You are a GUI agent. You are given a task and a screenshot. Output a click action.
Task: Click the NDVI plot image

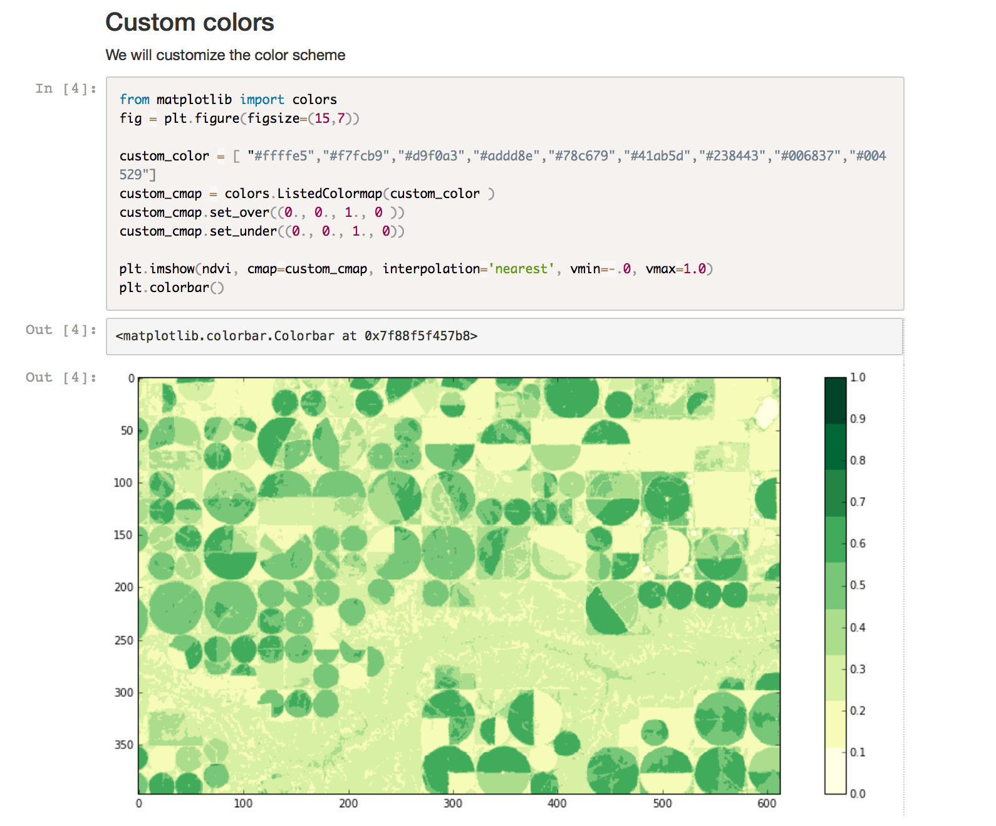pos(459,585)
